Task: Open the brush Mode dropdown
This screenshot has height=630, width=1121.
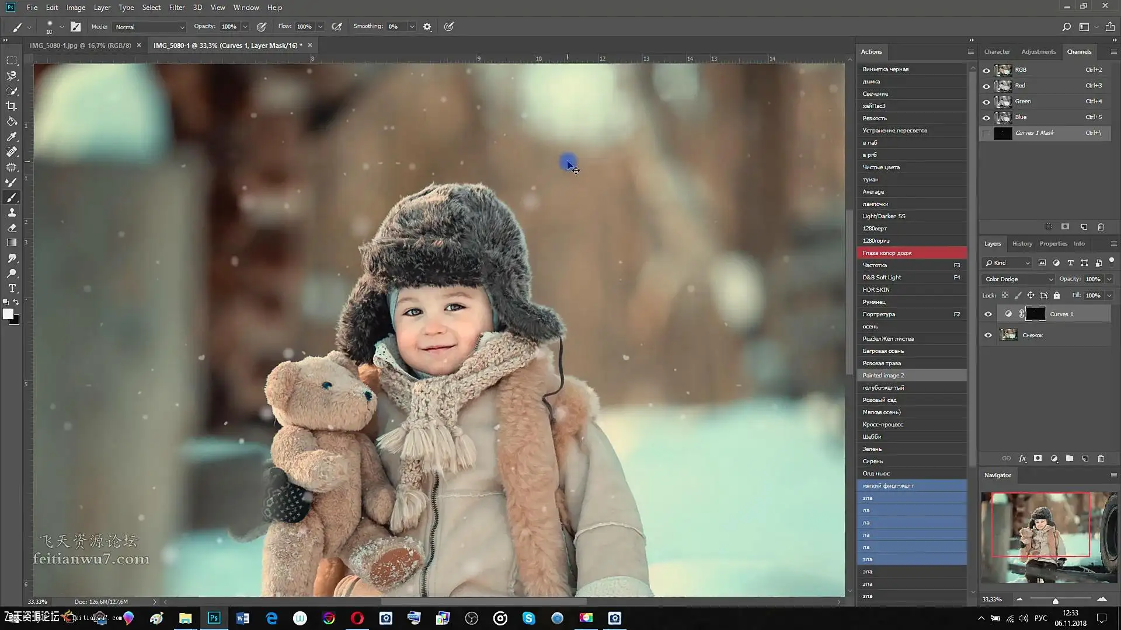Action: pos(149,27)
